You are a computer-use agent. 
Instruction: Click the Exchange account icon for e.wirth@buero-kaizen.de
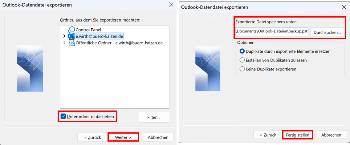[x=71, y=36]
